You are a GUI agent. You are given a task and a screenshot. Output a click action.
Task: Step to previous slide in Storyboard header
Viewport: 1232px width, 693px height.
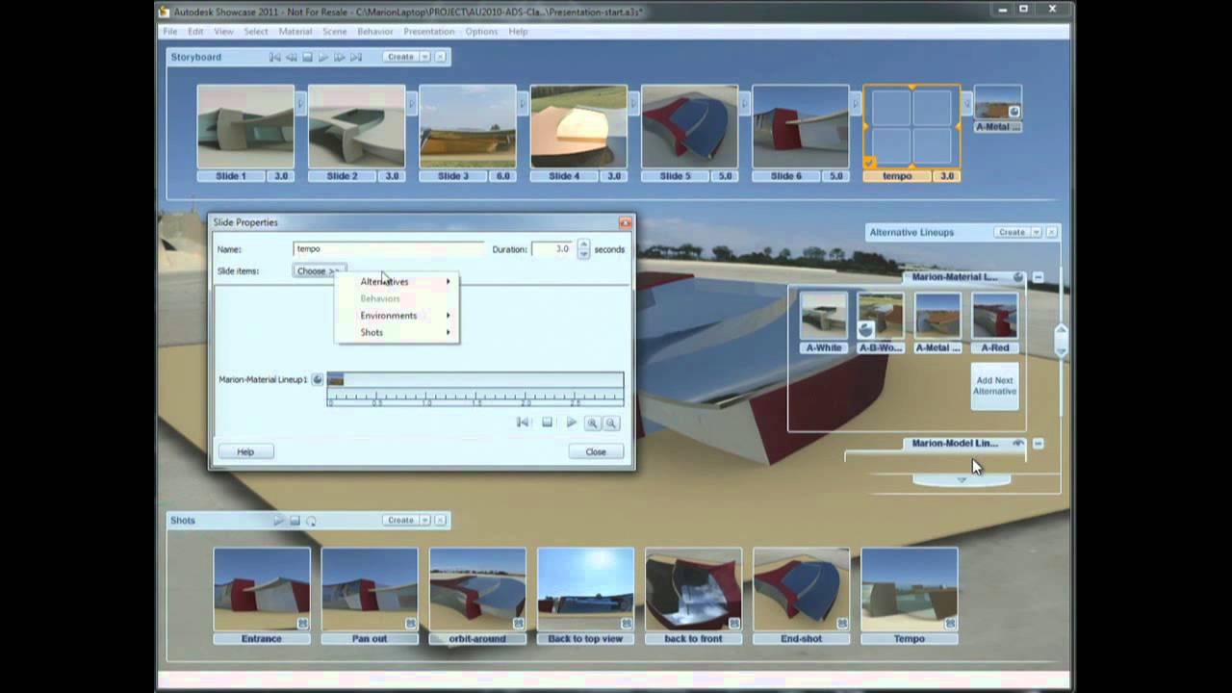[x=291, y=57]
